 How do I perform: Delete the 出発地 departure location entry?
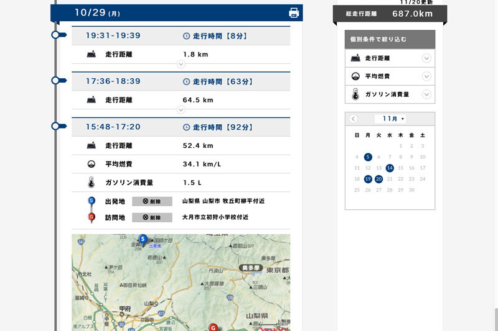(152, 201)
